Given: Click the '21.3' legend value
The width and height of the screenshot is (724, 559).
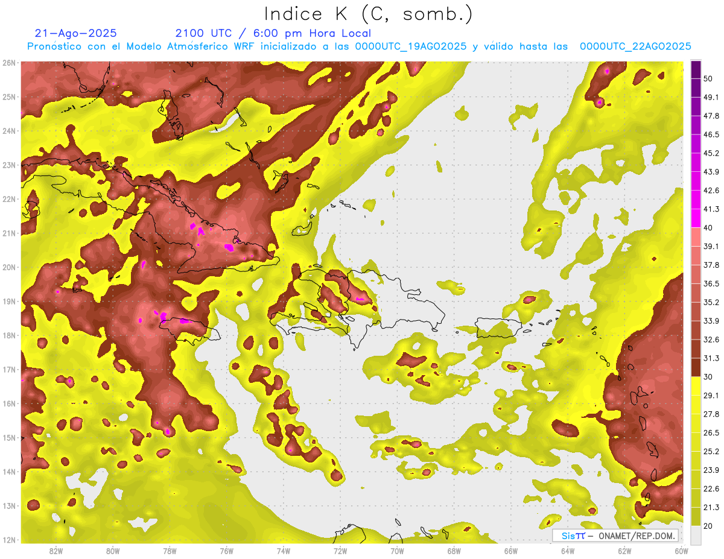Looking at the screenshot, I should click(x=711, y=507).
